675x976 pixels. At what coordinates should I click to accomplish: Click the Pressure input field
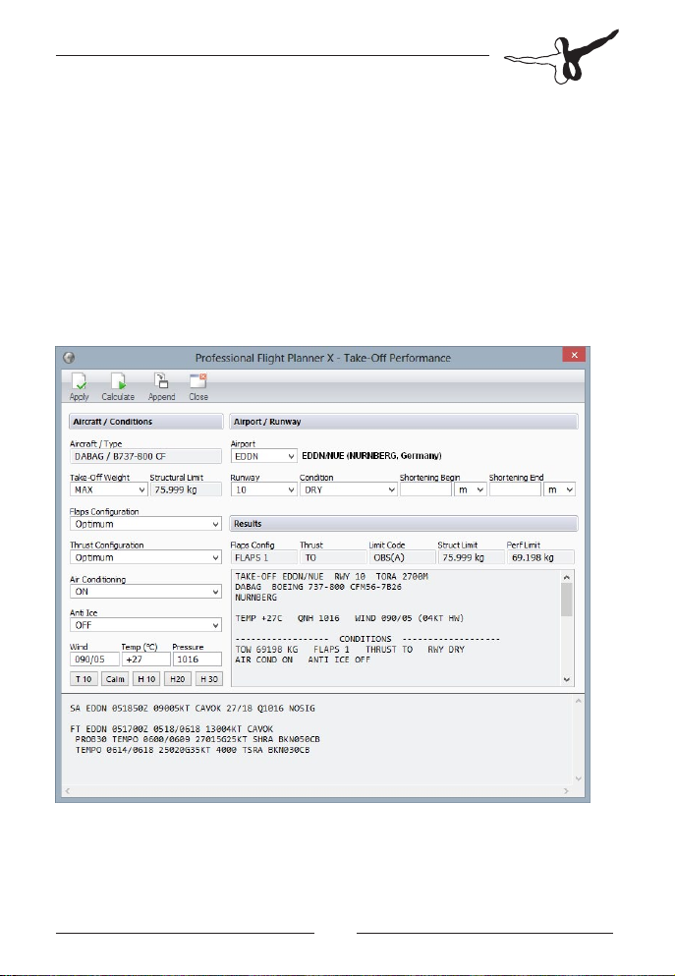[197, 660]
